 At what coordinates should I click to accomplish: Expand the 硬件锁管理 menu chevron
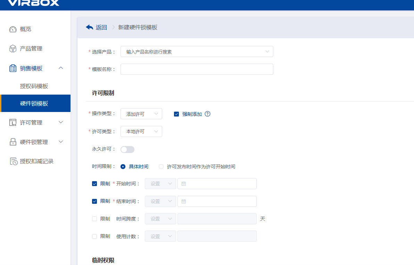point(61,142)
